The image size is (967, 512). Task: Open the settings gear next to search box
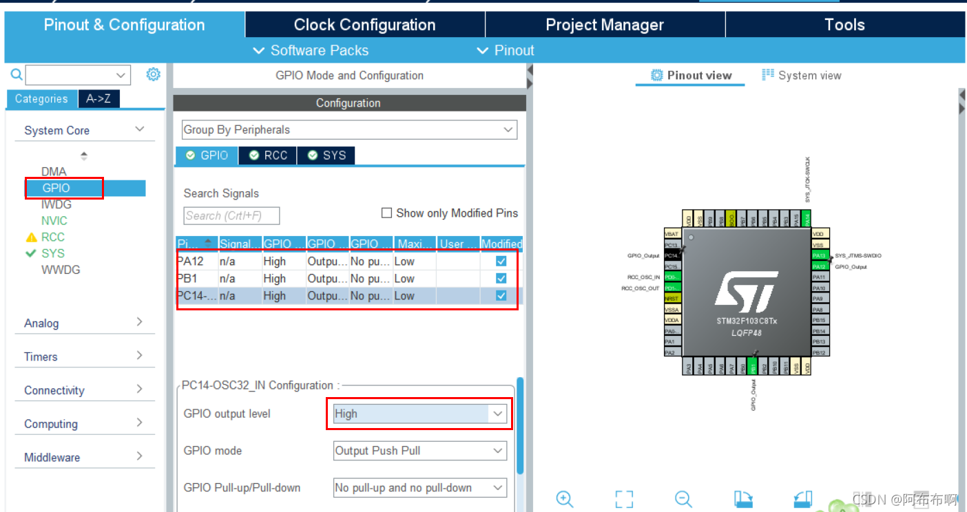[x=154, y=74]
